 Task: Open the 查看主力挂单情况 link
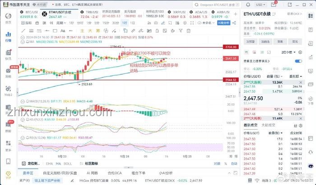click(x=256, y=61)
